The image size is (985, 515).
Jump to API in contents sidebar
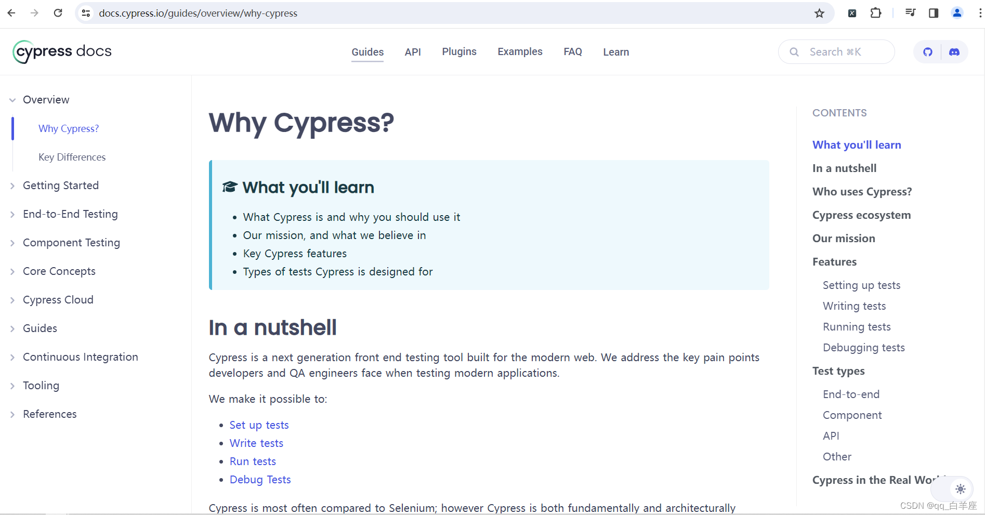coord(831,436)
